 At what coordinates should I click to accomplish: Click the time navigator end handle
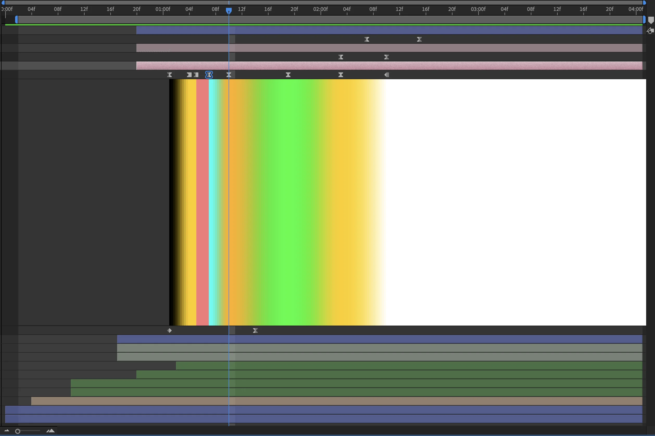[644, 3]
